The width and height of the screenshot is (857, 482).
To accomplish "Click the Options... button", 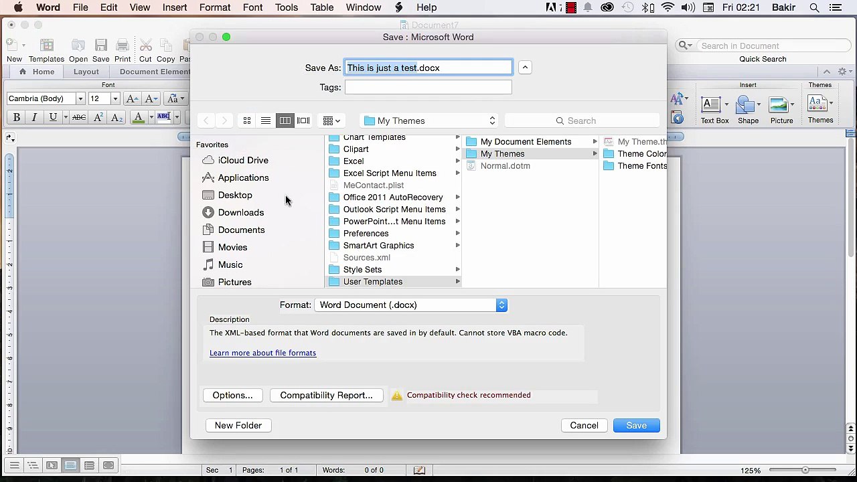I will tap(232, 395).
